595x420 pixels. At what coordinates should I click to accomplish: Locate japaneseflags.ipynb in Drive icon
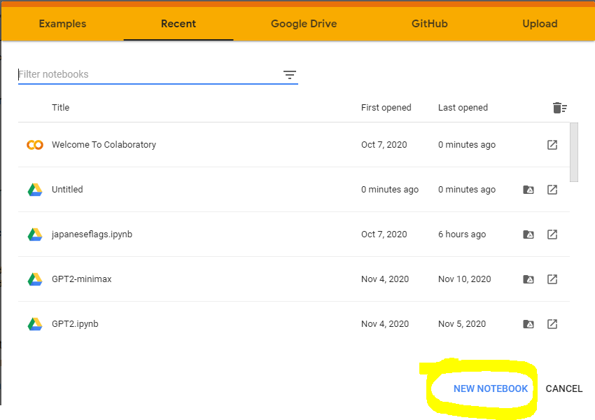(528, 234)
